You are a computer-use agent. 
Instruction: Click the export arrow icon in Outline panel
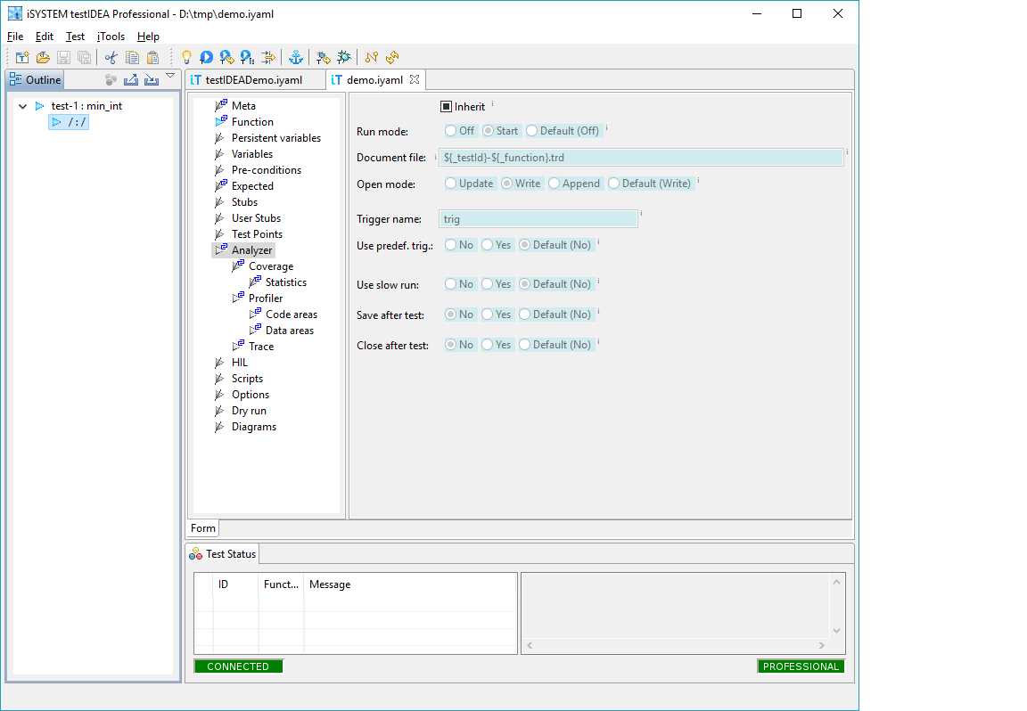[131, 80]
